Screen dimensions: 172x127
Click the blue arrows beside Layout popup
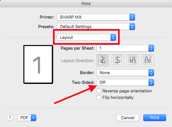pos(113,38)
